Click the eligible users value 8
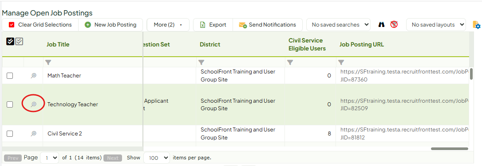Viewport: 482px width, 166px height. tap(329, 134)
